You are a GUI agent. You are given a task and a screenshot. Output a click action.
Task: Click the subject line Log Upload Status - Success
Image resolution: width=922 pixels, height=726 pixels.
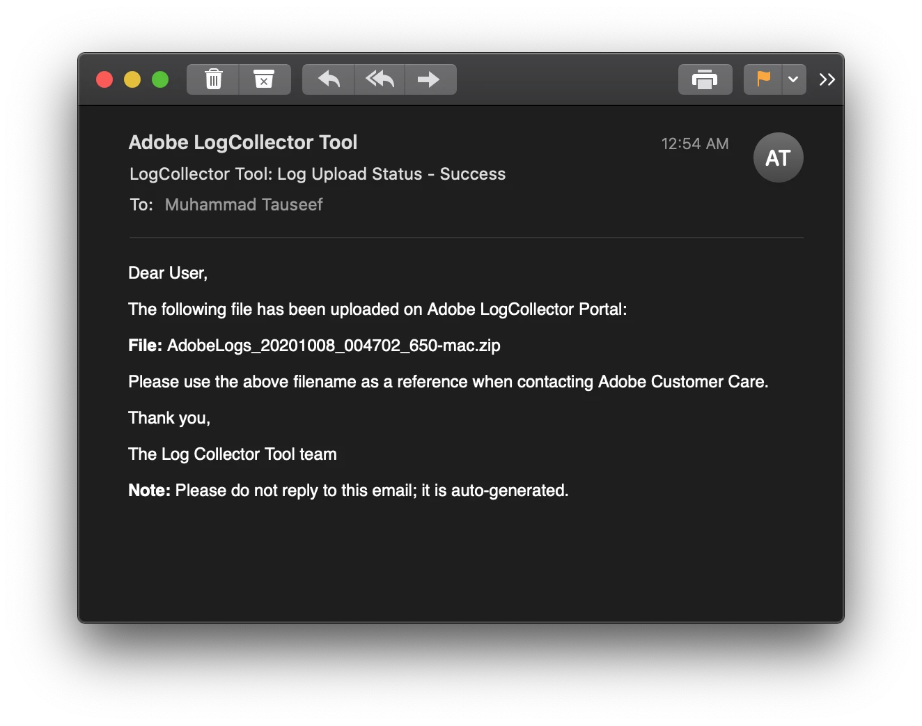(318, 174)
